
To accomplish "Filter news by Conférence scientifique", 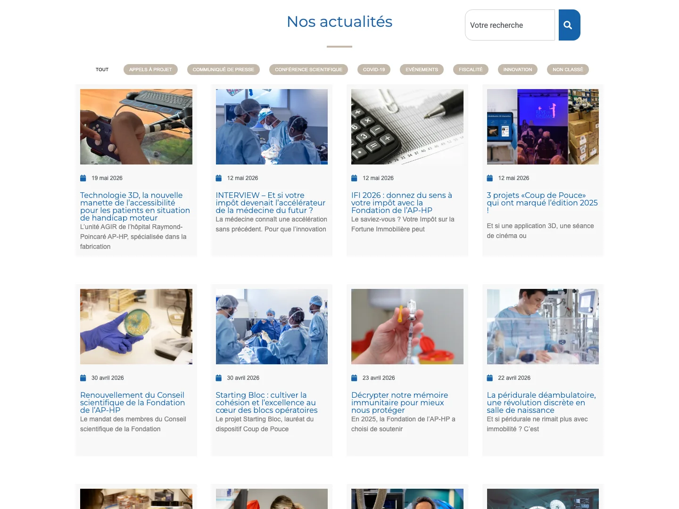I will [x=309, y=69].
